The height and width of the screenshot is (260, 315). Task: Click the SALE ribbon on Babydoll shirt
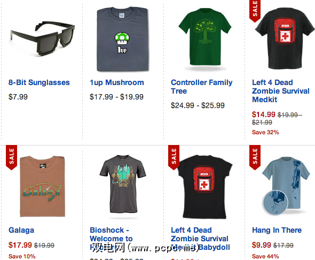click(x=174, y=157)
